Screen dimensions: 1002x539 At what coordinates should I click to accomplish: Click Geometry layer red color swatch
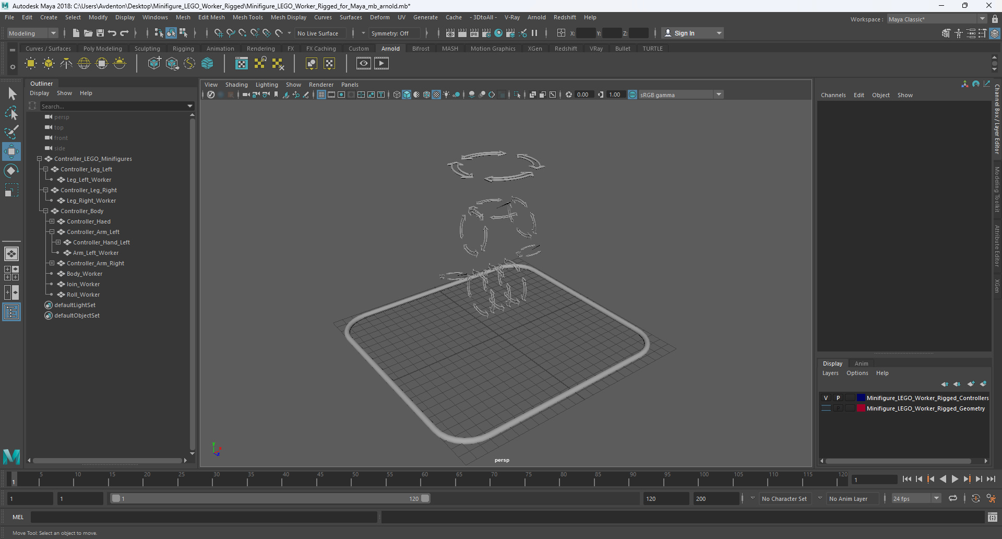(861, 408)
